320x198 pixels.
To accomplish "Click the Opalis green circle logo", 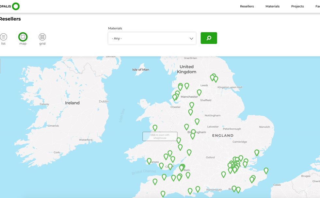I will pos(16,6).
